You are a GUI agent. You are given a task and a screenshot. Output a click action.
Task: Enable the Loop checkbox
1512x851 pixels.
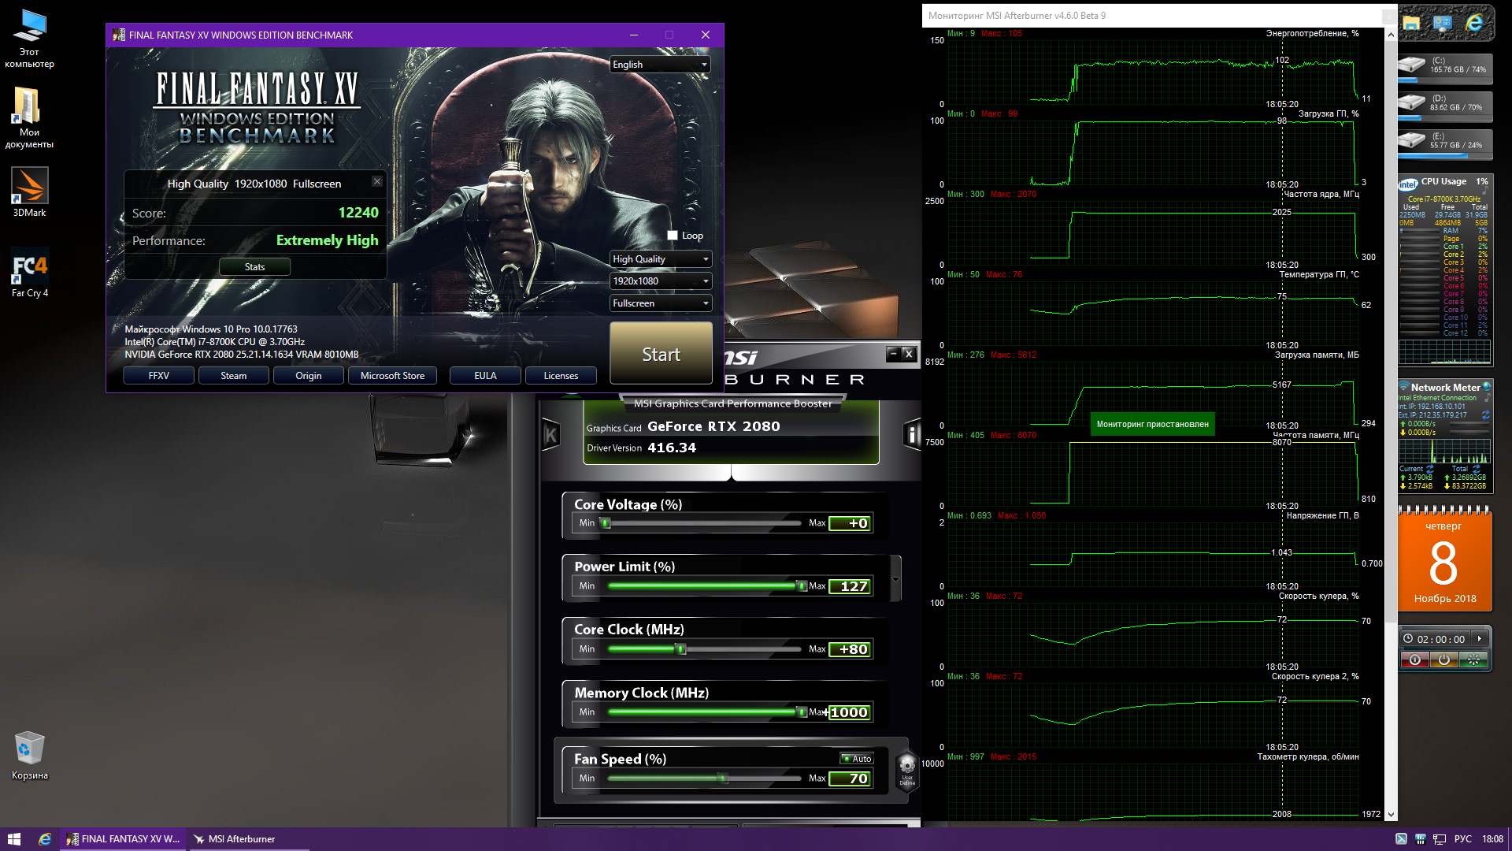[673, 236]
